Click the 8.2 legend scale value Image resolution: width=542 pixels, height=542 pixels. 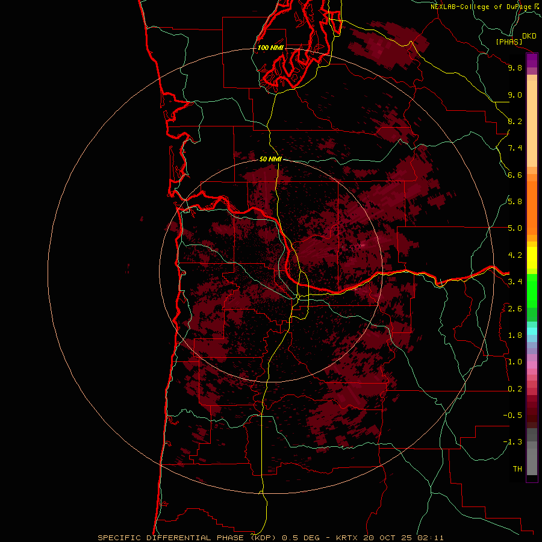(x=515, y=121)
